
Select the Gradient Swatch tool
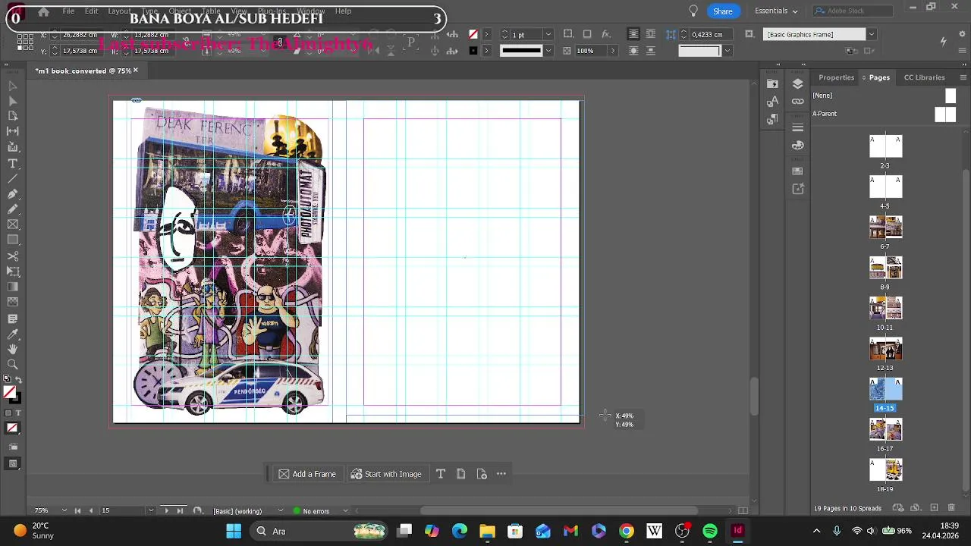pos(13,287)
